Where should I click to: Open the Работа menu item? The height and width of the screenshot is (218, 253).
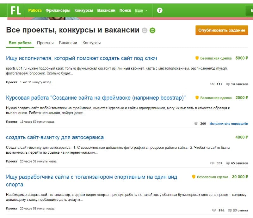pos(35,10)
